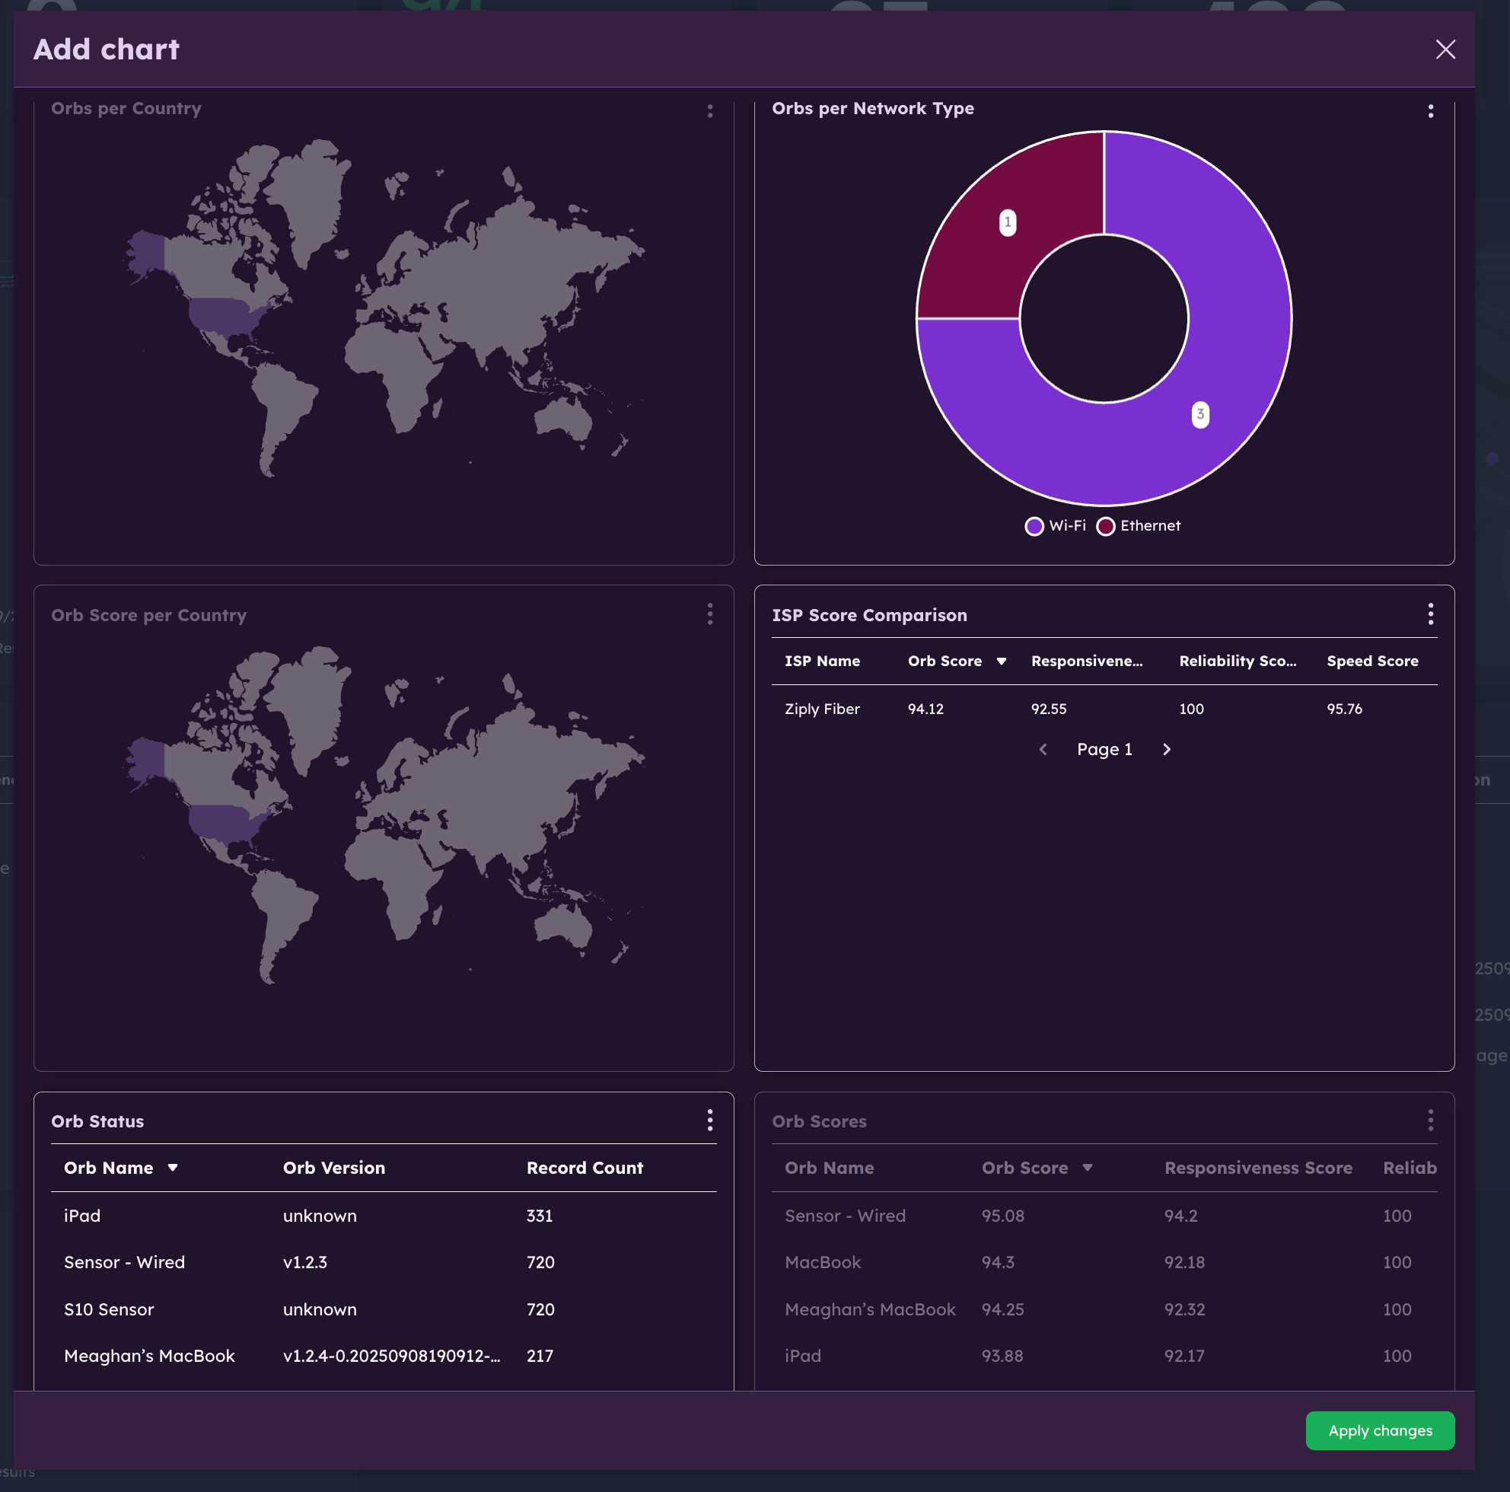Open Orb Score per Country options menu
This screenshot has height=1492, width=1510.
coord(709,614)
